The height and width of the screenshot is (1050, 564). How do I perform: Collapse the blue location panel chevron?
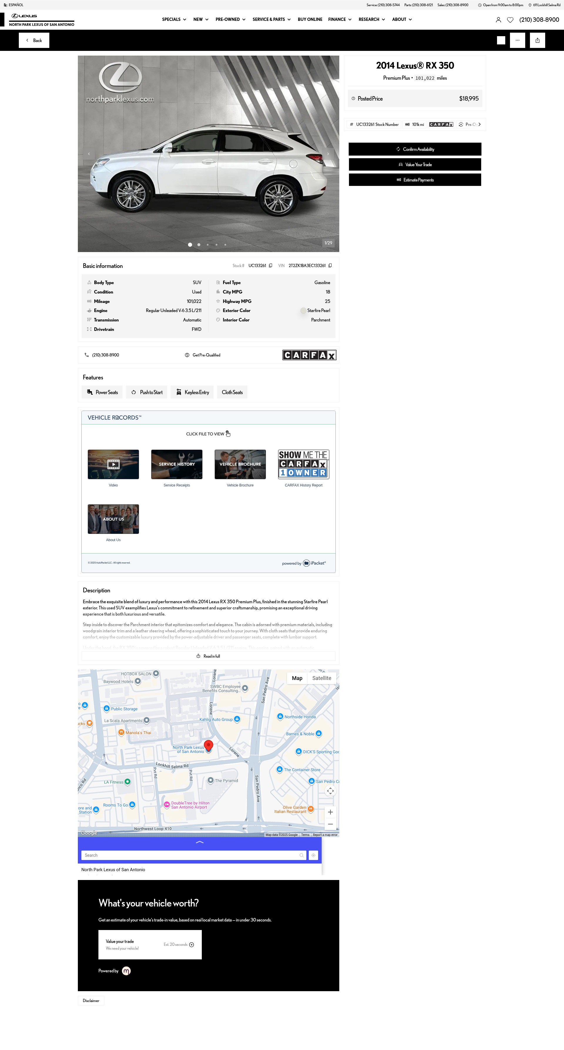(x=199, y=842)
